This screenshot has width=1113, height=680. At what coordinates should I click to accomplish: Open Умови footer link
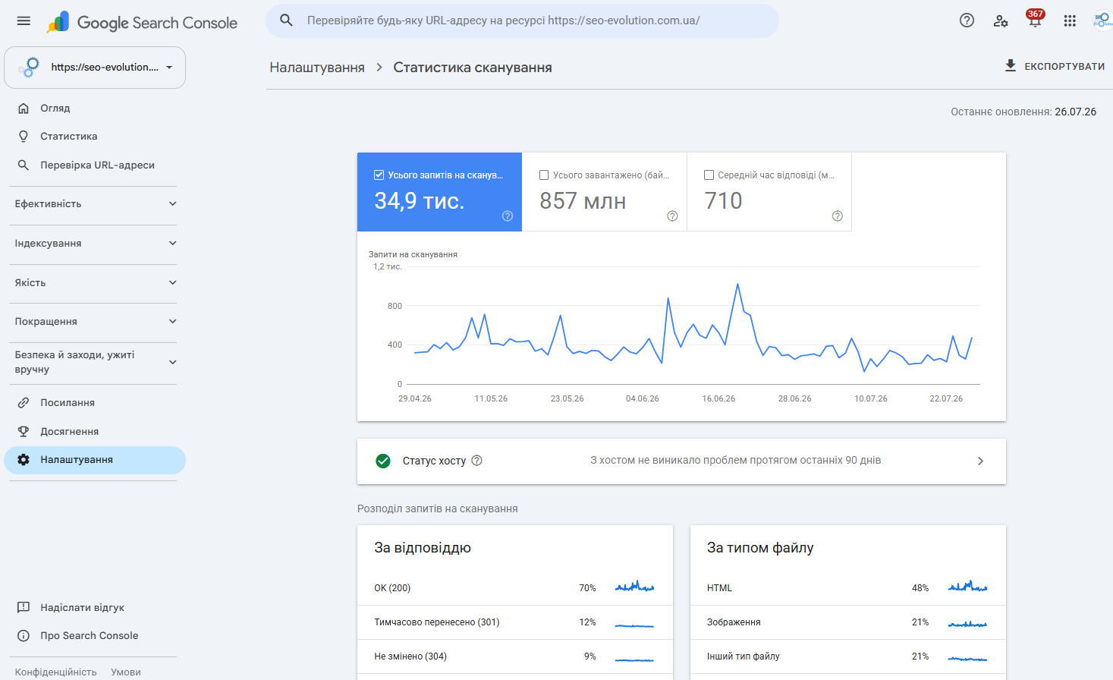(x=126, y=672)
